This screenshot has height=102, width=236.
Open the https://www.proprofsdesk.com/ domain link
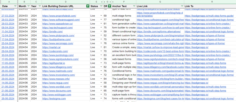click(59, 16)
